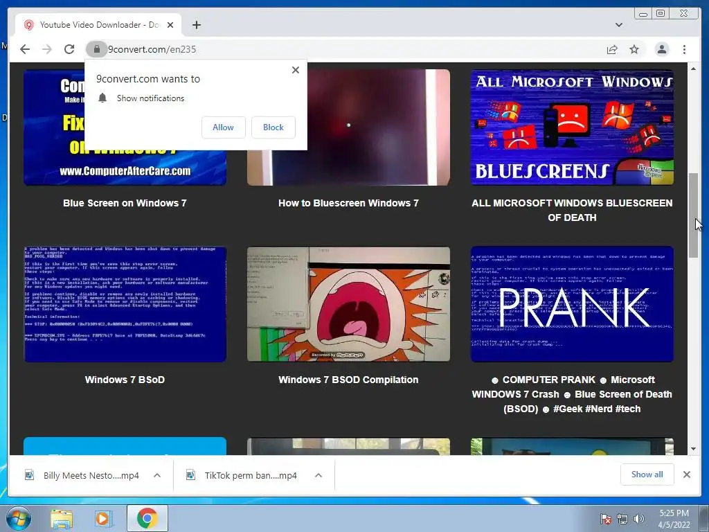Show all downloads
Image resolution: width=709 pixels, height=532 pixels.
tap(647, 474)
